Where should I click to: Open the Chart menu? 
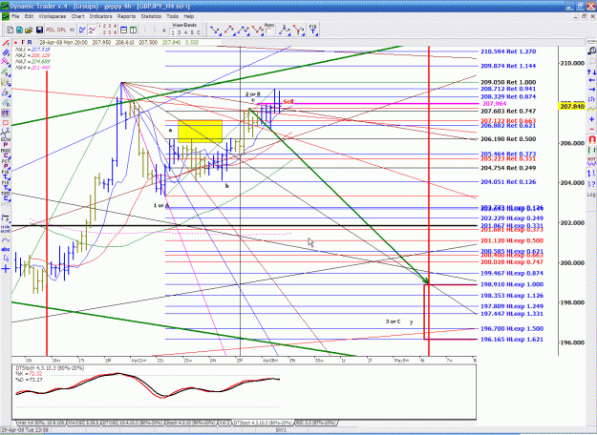point(77,16)
